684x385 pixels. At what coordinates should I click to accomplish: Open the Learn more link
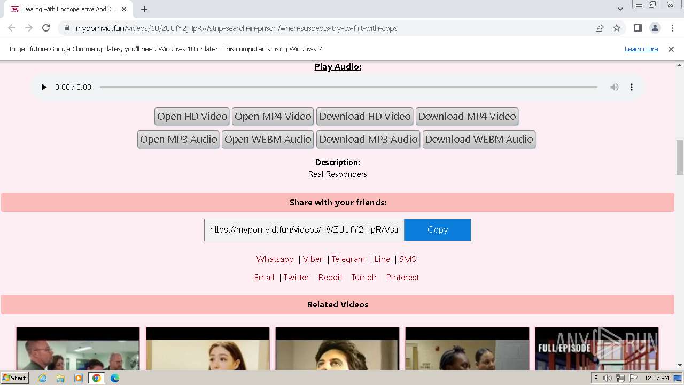coord(641,49)
